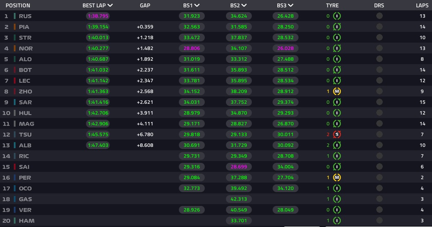Open the BS1 column dropdown chevron
This screenshot has height=227, width=432.
pyautogui.click(x=197, y=5)
